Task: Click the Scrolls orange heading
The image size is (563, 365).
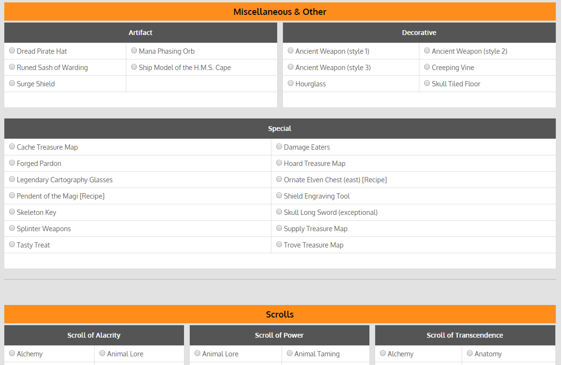Action: click(x=280, y=315)
